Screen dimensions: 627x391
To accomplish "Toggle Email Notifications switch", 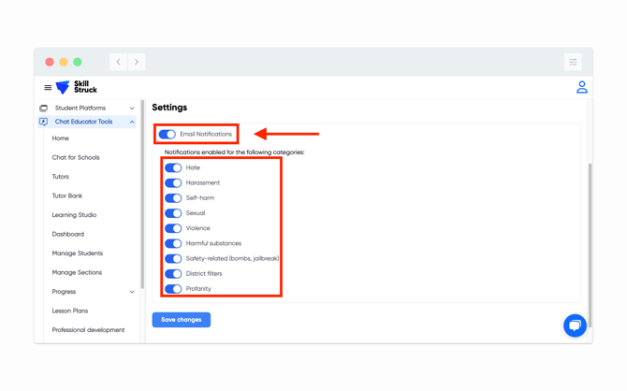I will point(168,135).
